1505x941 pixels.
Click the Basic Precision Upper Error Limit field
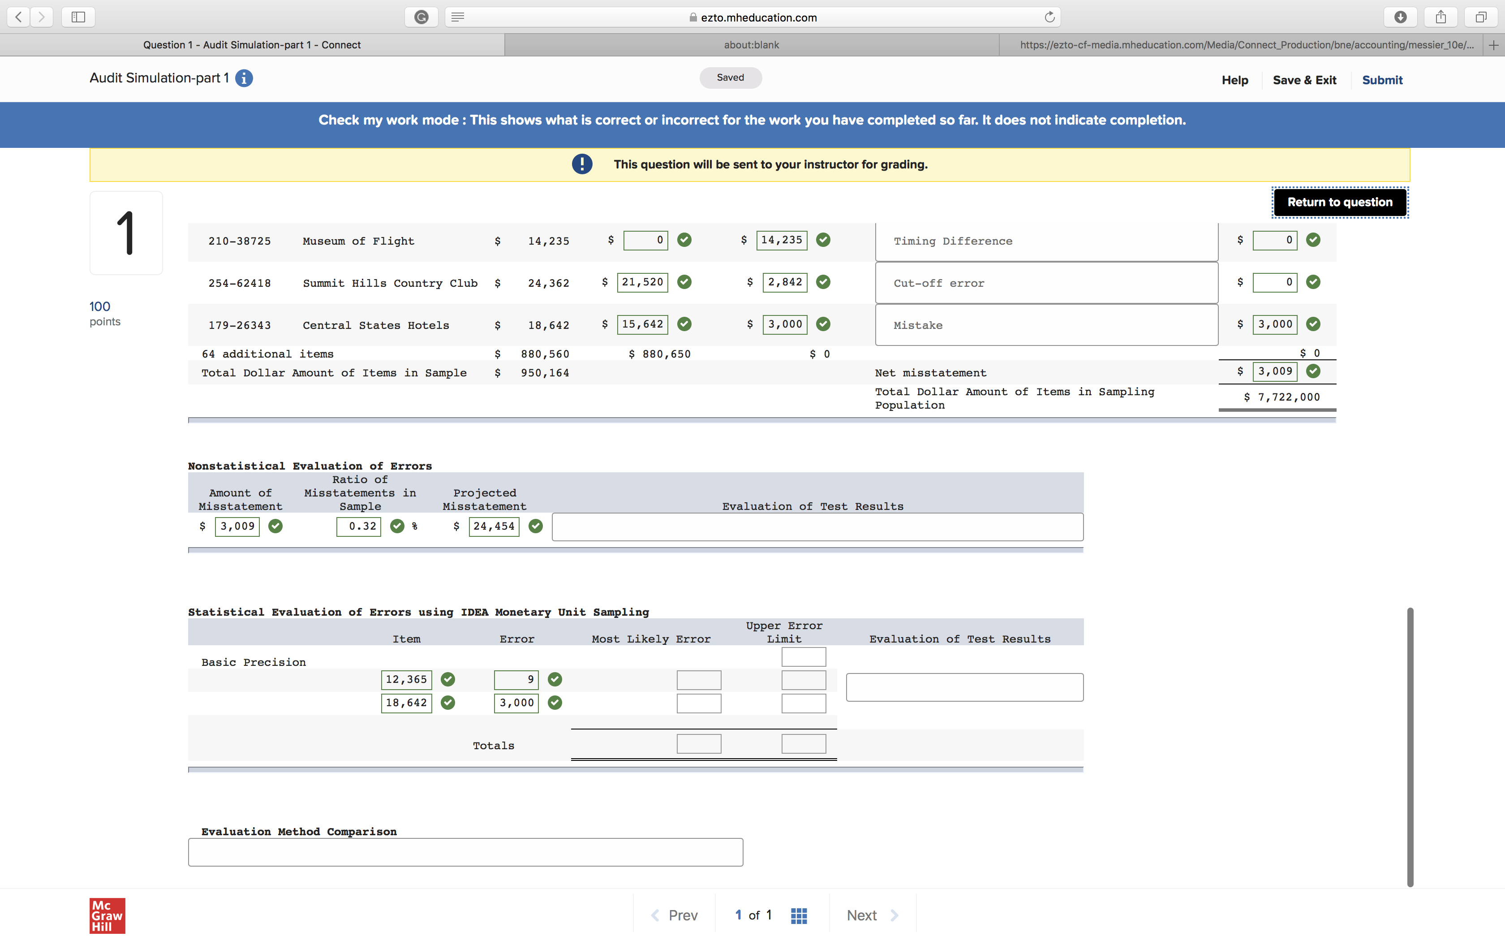[x=804, y=656]
